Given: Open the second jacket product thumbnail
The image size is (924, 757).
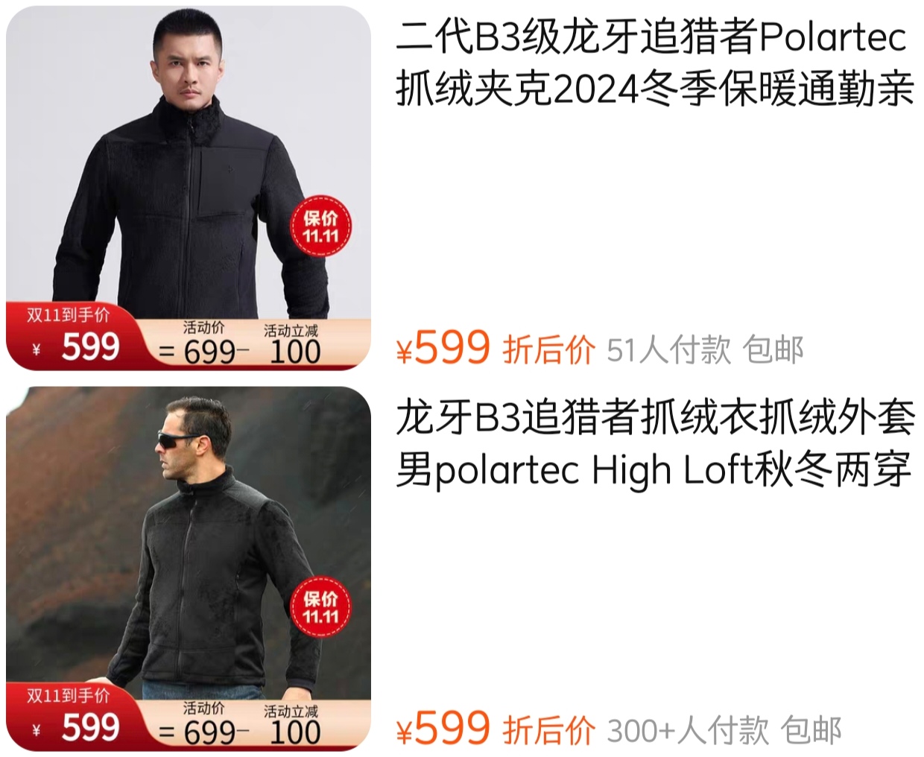Looking at the screenshot, I should [x=189, y=568].
